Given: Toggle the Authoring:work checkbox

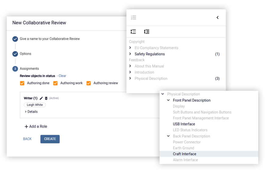Looking at the screenshot, I should coord(55,83).
